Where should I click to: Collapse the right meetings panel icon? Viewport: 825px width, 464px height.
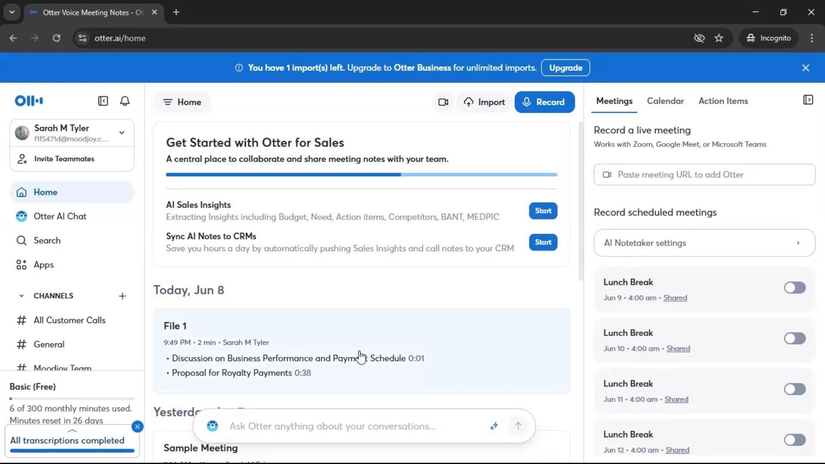[808, 100]
